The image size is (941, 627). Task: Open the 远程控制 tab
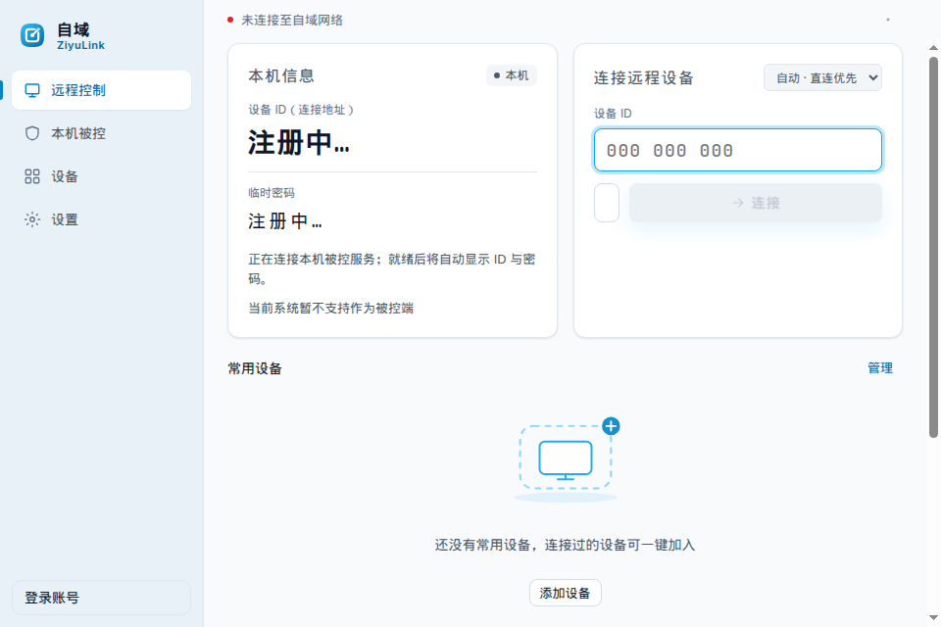coord(101,90)
